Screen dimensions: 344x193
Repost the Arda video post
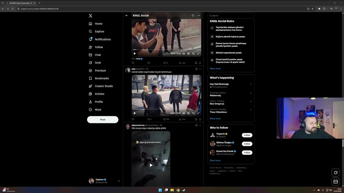149,63
